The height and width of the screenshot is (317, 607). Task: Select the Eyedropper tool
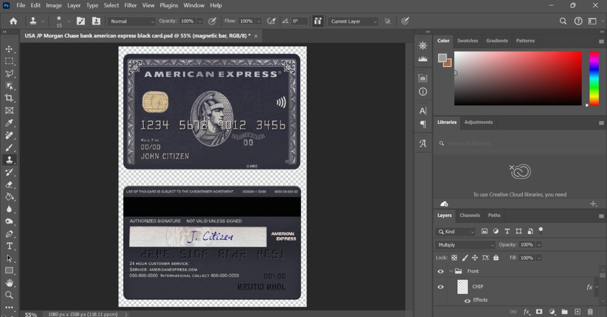9,123
